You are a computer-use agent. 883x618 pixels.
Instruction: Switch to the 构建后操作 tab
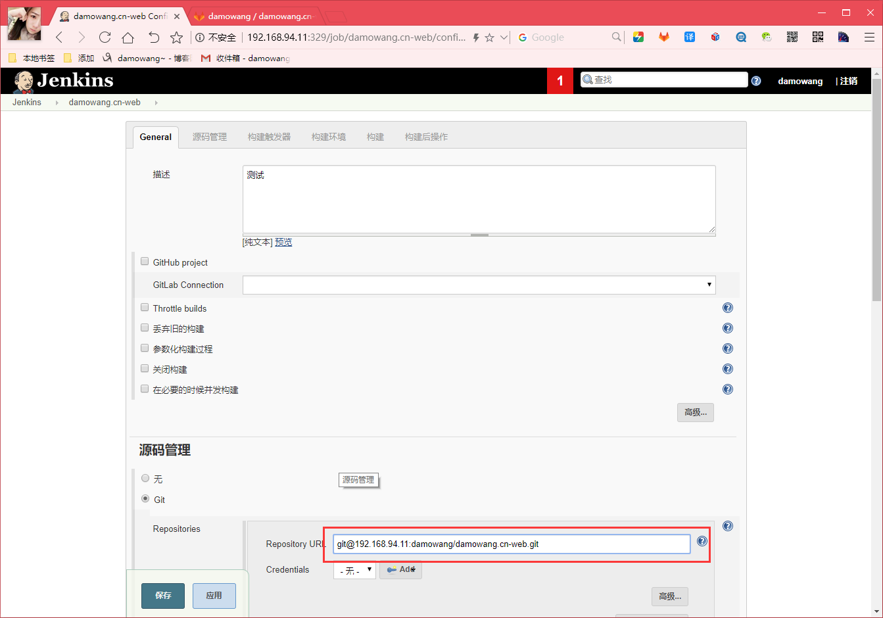[426, 137]
